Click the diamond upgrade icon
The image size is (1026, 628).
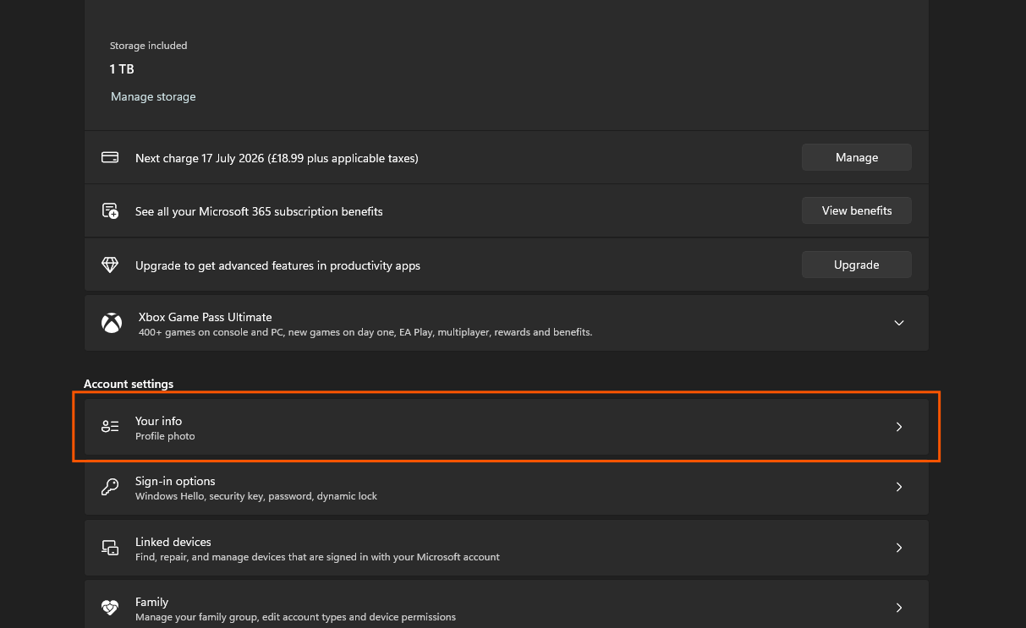point(110,265)
